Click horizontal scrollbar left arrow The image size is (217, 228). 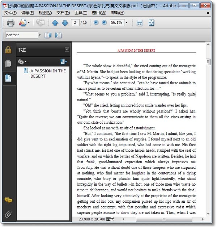[123, 219]
